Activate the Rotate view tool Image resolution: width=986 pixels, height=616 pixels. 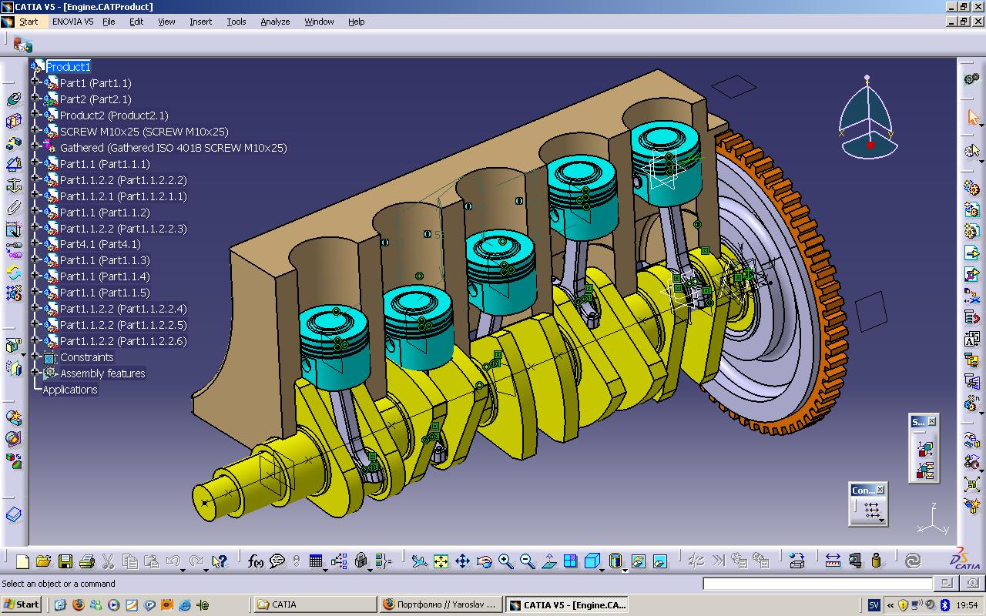483,561
